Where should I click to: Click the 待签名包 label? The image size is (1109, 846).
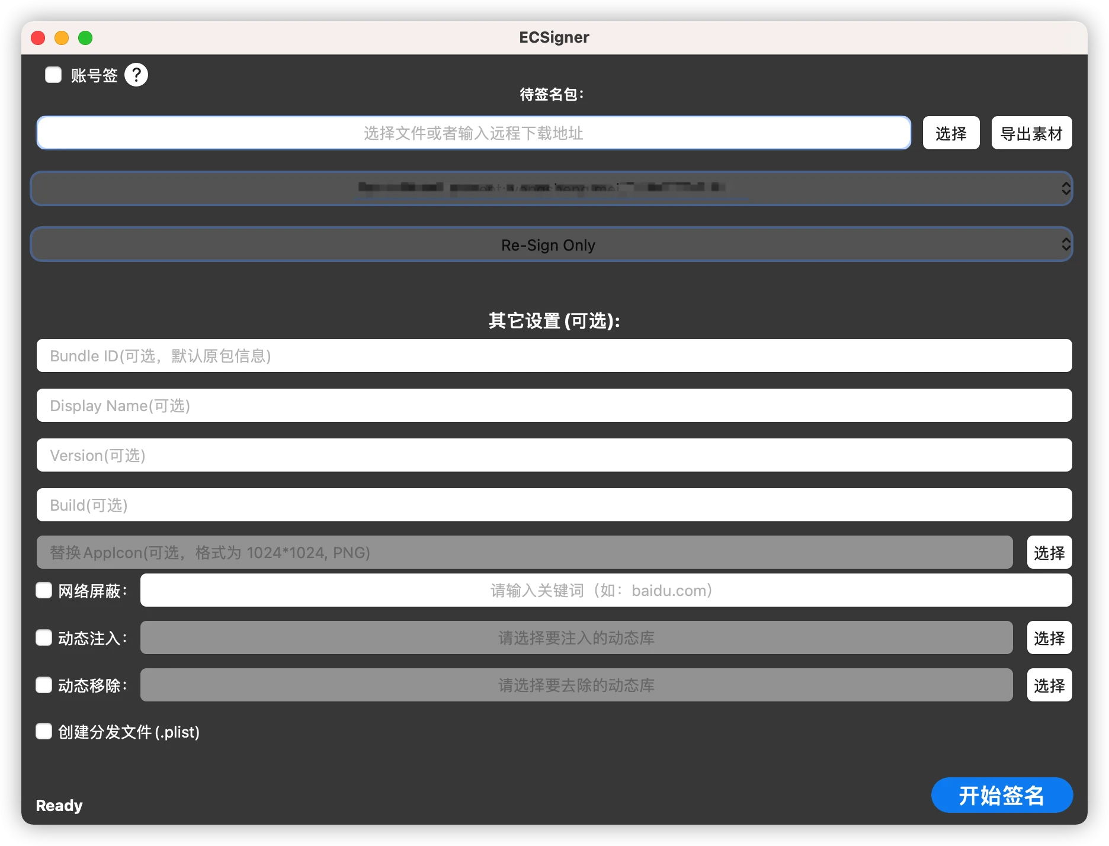[x=552, y=94]
